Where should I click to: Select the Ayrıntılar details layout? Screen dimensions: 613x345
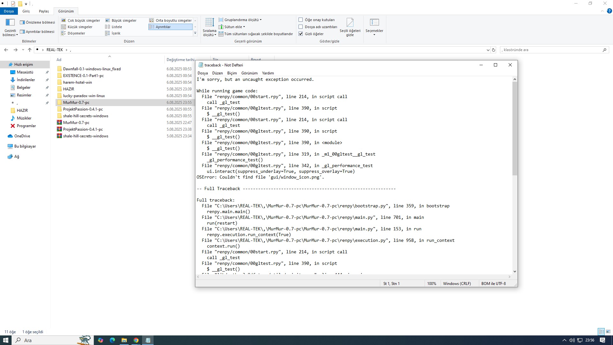(170, 27)
